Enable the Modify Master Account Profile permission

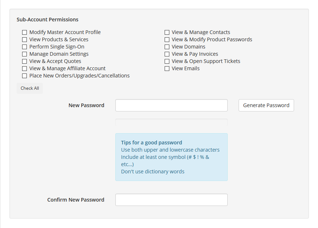tap(24, 32)
